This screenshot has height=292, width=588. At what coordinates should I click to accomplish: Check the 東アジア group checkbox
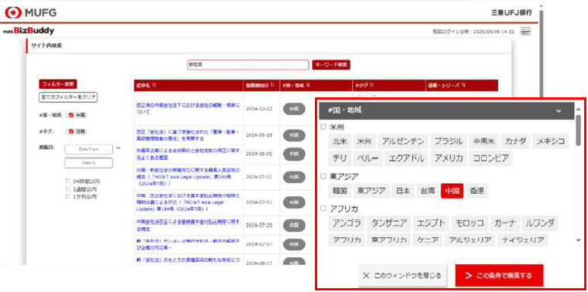click(323, 176)
